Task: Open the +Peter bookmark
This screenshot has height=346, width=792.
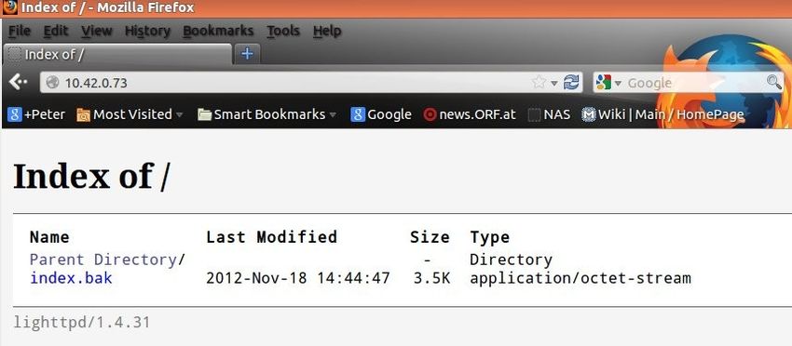Action: click(37, 114)
